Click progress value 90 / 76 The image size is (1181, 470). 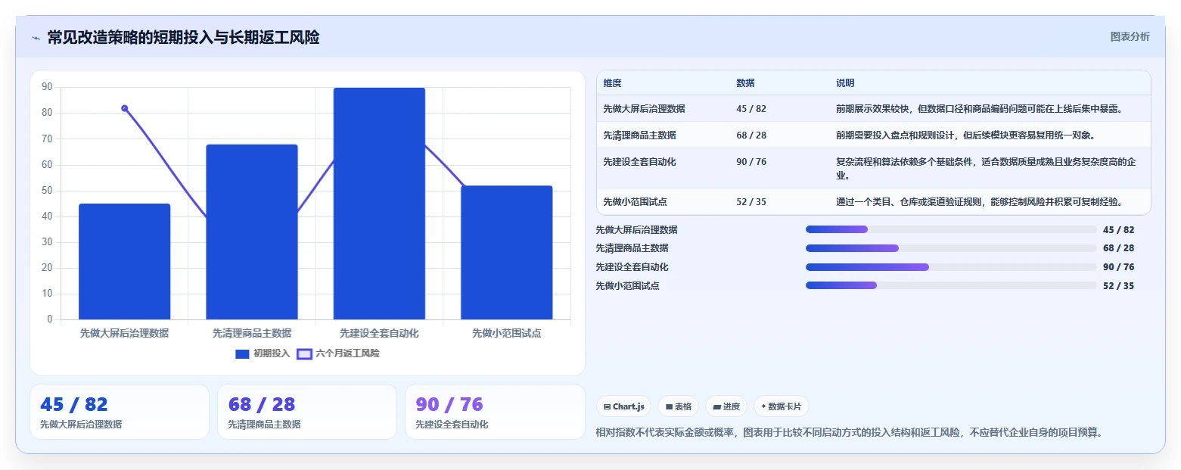click(1118, 267)
